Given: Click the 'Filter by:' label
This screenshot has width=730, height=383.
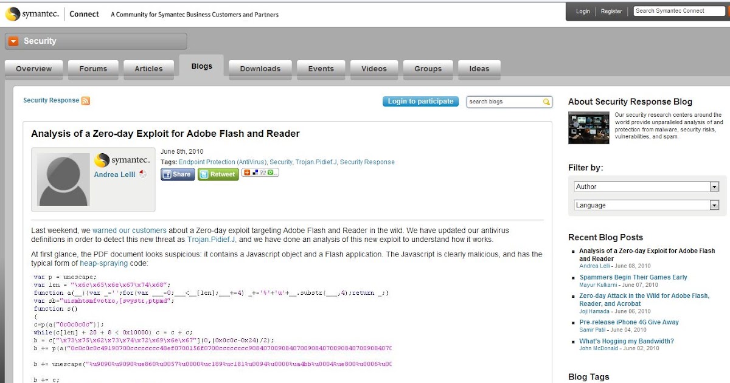Looking at the screenshot, I should (x=586, y=168).
